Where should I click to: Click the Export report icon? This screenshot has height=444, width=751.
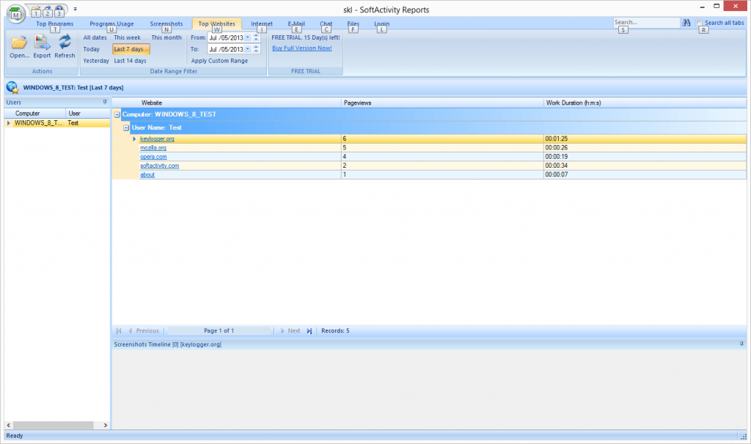(x=42, y=42)
